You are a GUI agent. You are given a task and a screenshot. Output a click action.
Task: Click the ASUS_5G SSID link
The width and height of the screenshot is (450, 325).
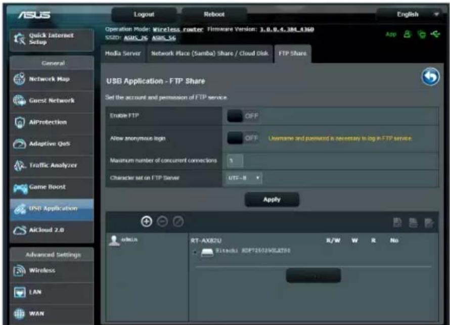pyautogui.click(x=164, y=38)
